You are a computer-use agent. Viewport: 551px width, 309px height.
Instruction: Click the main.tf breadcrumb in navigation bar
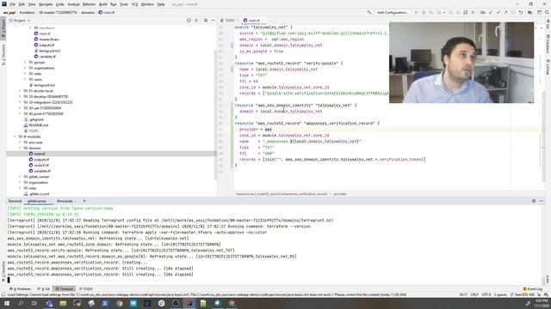coord(107,12)
